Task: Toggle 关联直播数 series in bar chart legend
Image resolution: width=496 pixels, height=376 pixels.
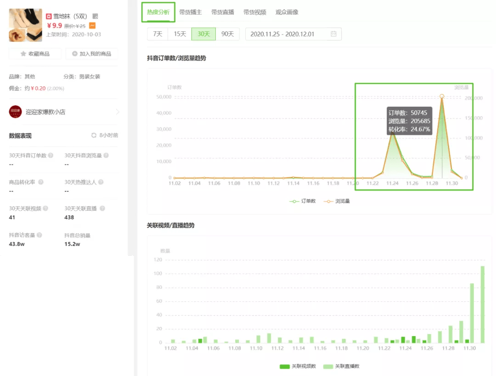Action: point(343,366)
